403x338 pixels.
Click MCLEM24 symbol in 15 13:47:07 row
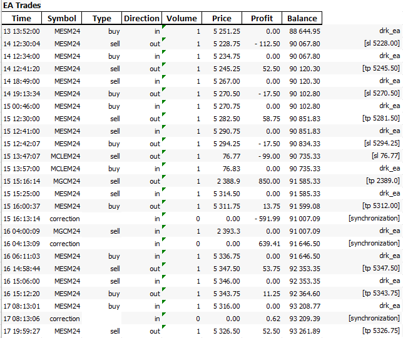coord(65,156)
